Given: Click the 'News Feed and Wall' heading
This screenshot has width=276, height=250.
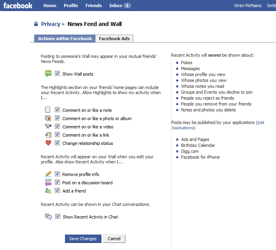Looking at the screenshot, I should [95, 24].
